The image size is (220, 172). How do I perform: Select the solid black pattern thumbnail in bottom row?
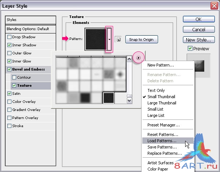coord(85,98)
